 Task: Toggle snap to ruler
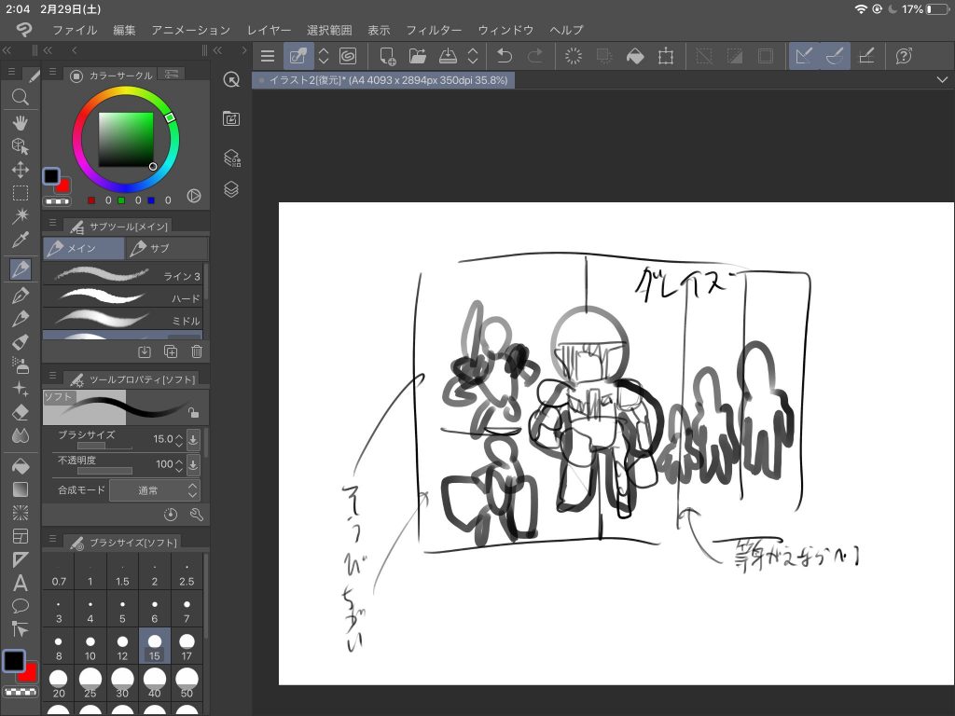coord(804,56)
